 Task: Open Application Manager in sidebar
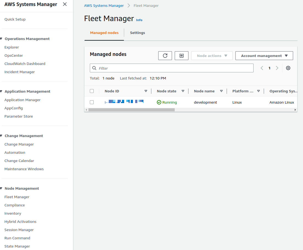tap(23, 100)
